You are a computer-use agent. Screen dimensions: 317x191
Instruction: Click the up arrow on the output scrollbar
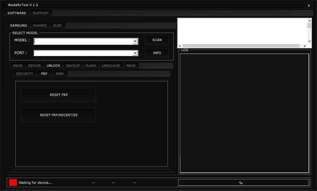pyautogui.click(x=309, y=20)
